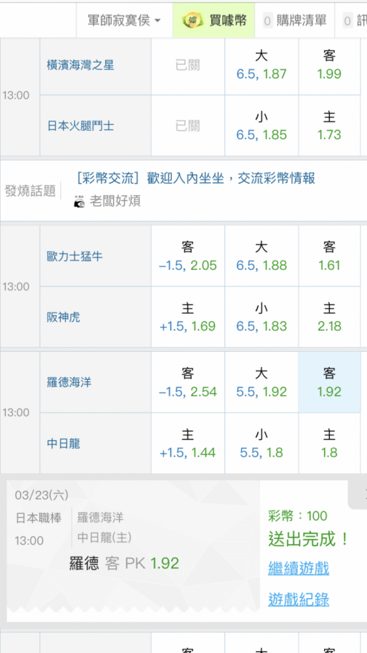Deselect the highlighted 羅德海洋 客 1.92 bet
The width and height of the screenshot is (367, 653).
[329, 382]
